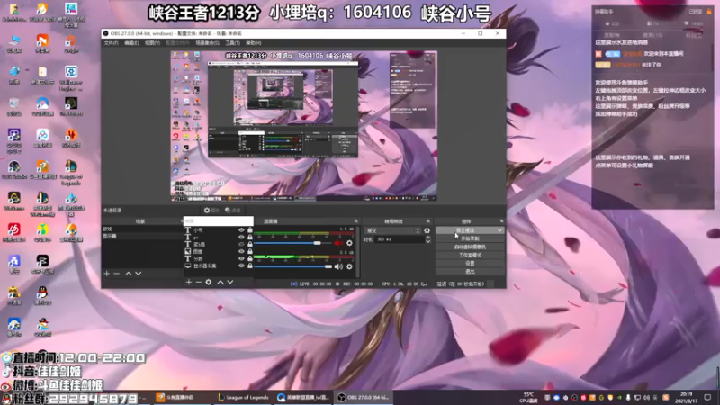The width and height of the screenshot is (720, 405).
Task: Open settings gear of the lower mixer channel
Action: coord(349,266)
